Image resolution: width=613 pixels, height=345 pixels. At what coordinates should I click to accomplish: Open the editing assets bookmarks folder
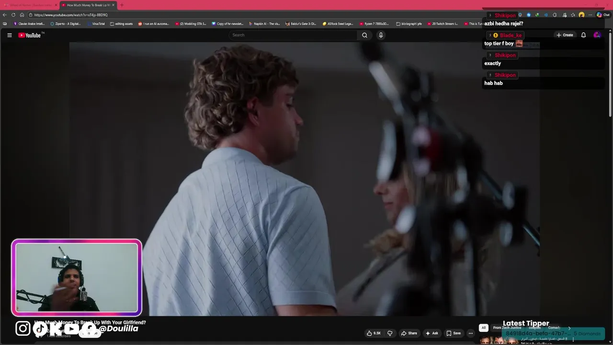click(x=121, y=23)
